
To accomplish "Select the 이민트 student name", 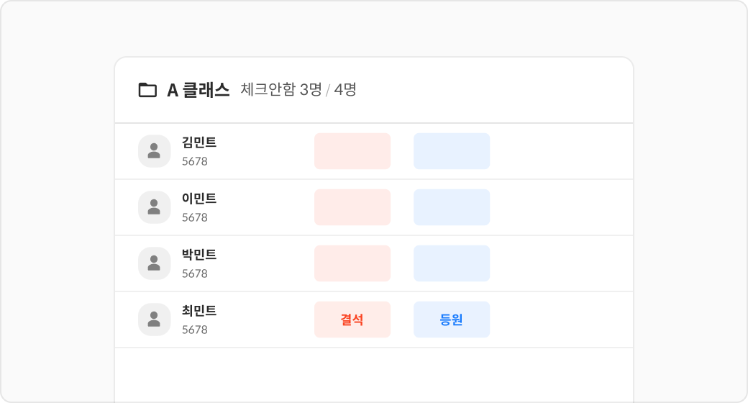I will point(199,199).
